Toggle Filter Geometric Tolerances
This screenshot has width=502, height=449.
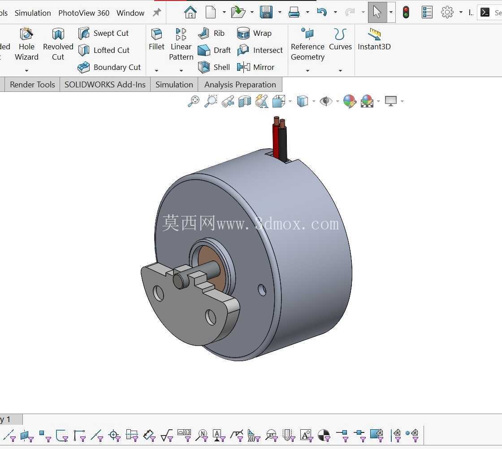(x=184, y=436)
